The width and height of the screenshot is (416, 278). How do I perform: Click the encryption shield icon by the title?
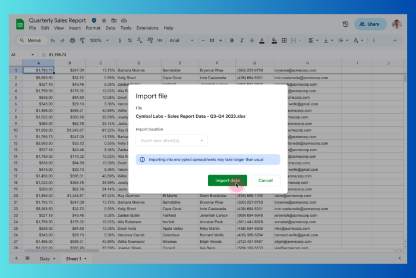click(94, 20)
